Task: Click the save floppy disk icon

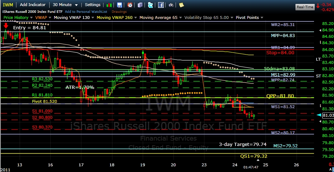Action: tap(120, 5)
